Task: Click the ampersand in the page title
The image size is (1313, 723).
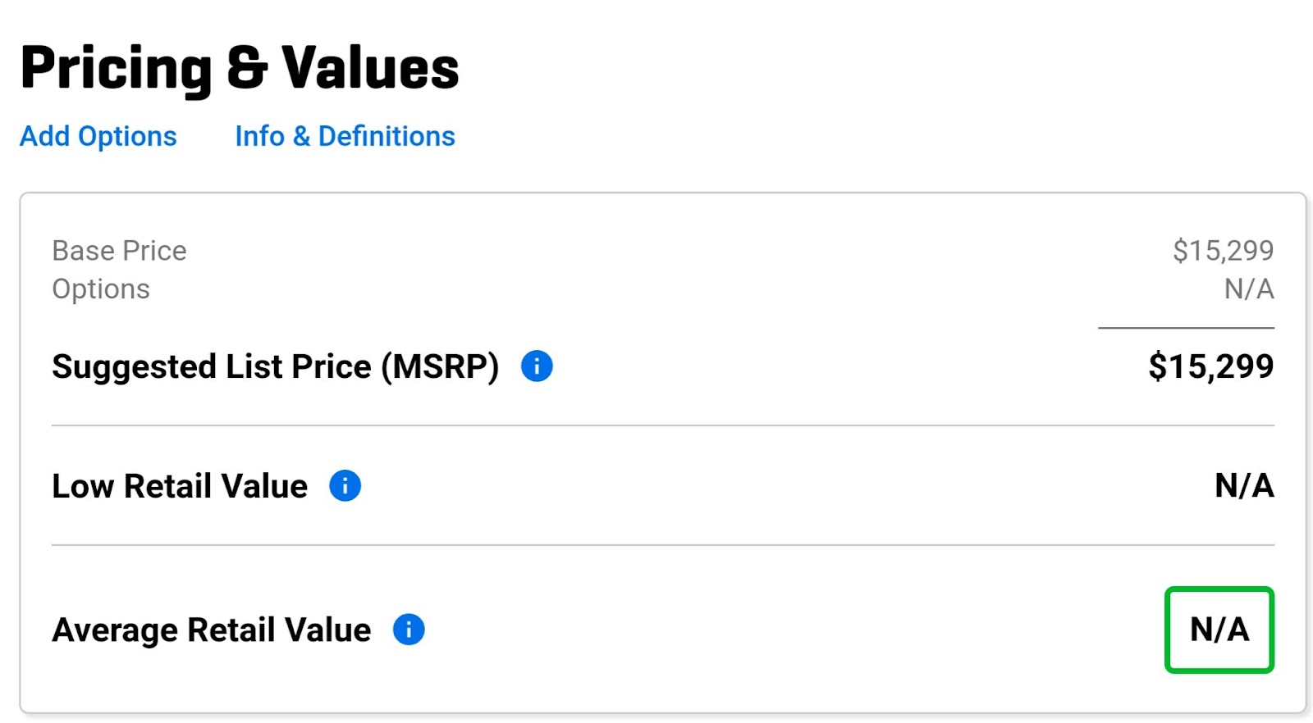Action: (247, 67)
